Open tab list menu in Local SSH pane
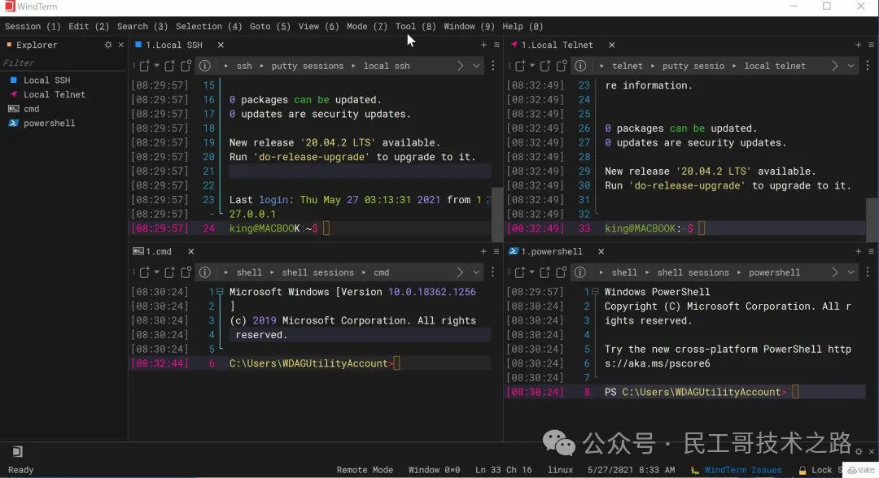 (x=496, y=45)
